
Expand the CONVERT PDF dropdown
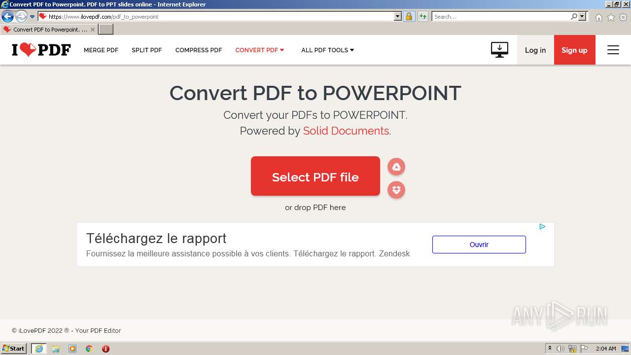[x=260, y=50]
